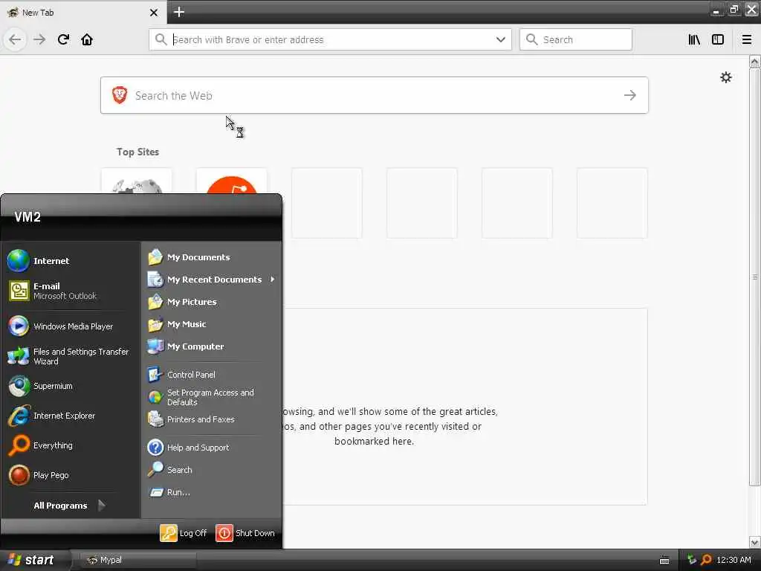The width and height of the screenshot is (761, 571).
Task: Open E-mail Microsoft Outlook entry
Action: click(71, 291)
